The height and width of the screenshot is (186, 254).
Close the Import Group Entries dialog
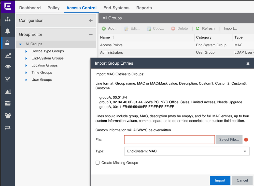[x=248, y=64]
